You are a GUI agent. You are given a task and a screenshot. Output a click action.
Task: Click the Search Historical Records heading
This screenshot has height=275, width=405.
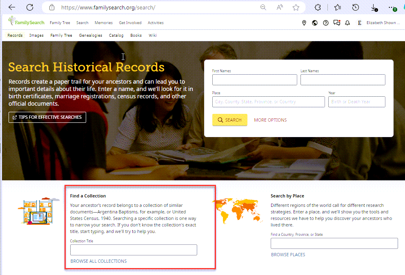tap(86, 67)
